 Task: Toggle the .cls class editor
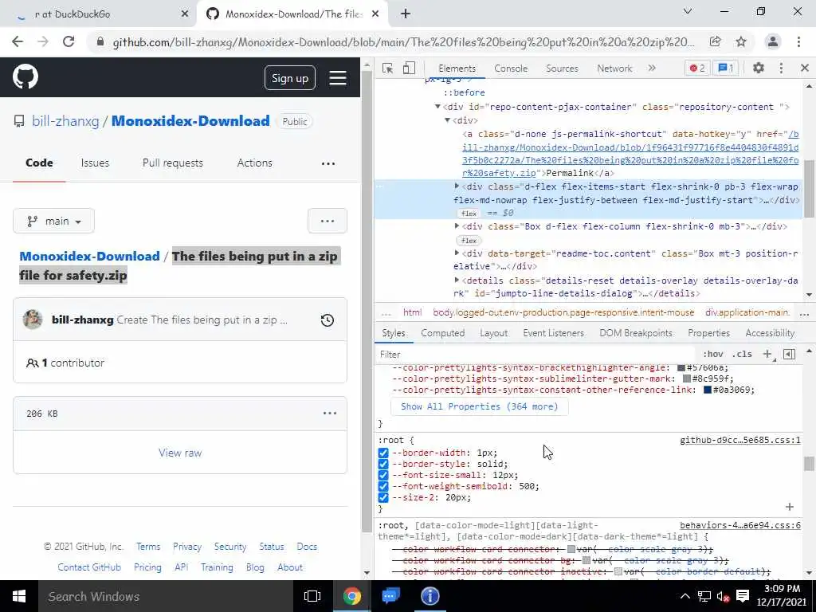click(742, 354)
